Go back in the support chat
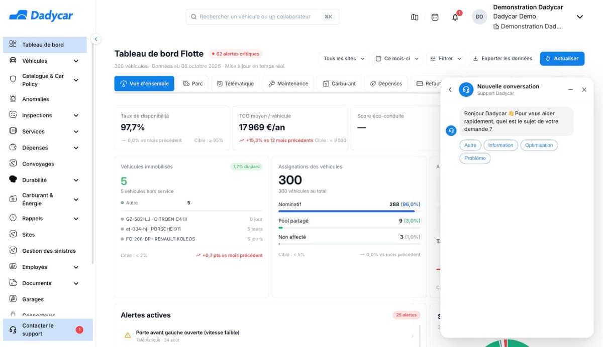The height and width of the screenshot is (347, 603). point(450,90)
